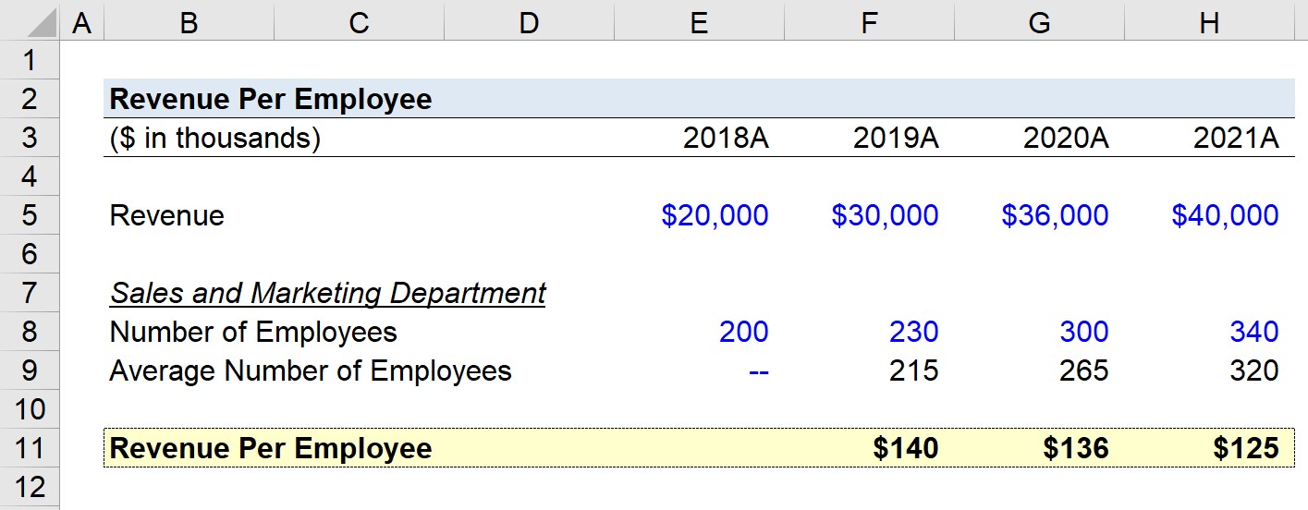Viewport: 1308px width, 510px height.
Task: Select column B header
Action: tap(189, 20)
